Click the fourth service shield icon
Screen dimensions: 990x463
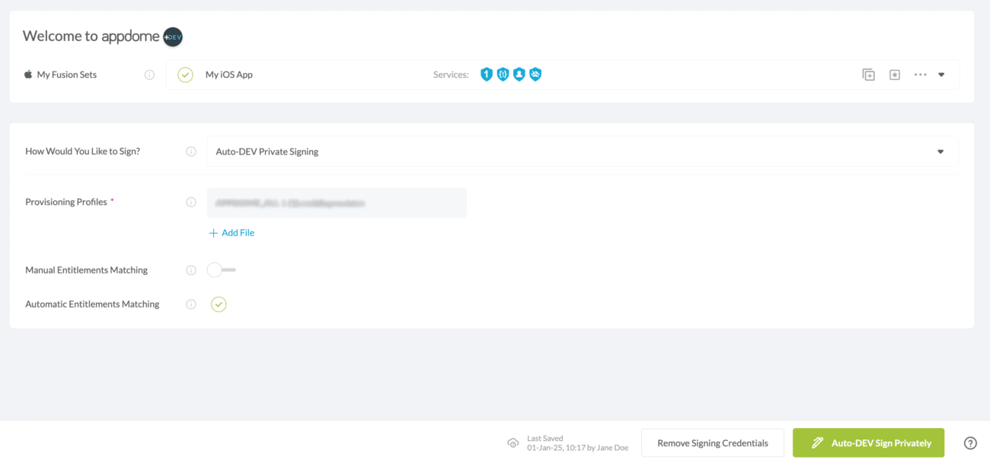point(535,74)
